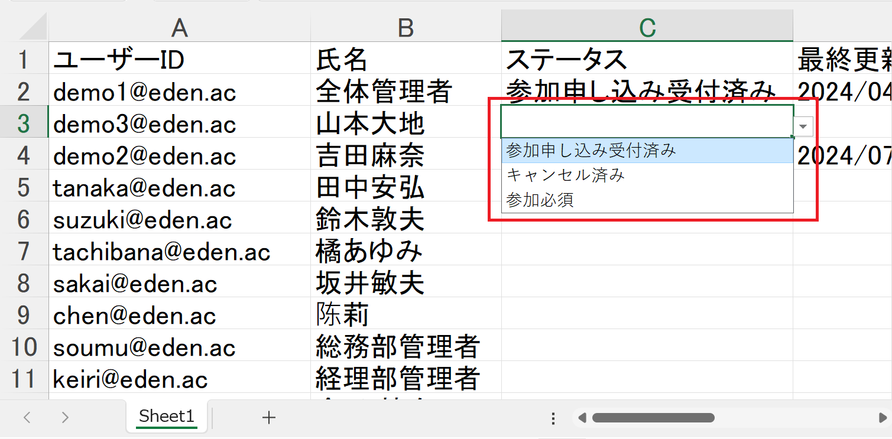This screenshot has width=892, height=439.
Task: Select the name cell 鈴木敦夫
Action: 406,217
